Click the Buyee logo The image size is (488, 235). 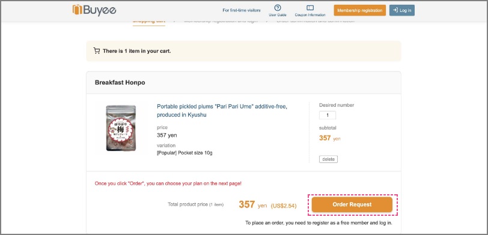coord(94,10)
